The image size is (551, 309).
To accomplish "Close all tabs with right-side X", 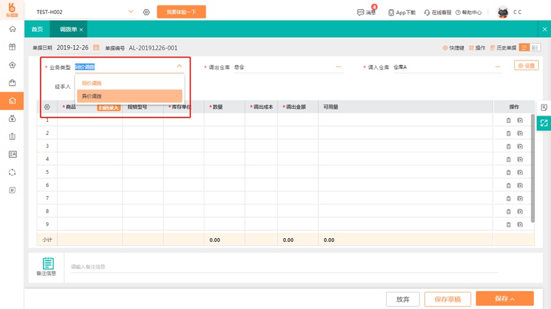I will coord(545,29).
